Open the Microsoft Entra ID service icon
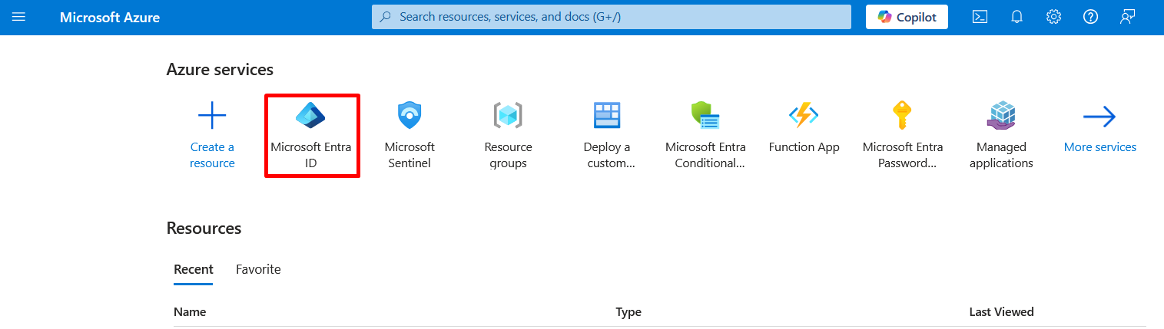This screenshot has width=1164, height=329. (x=311, y=116)
